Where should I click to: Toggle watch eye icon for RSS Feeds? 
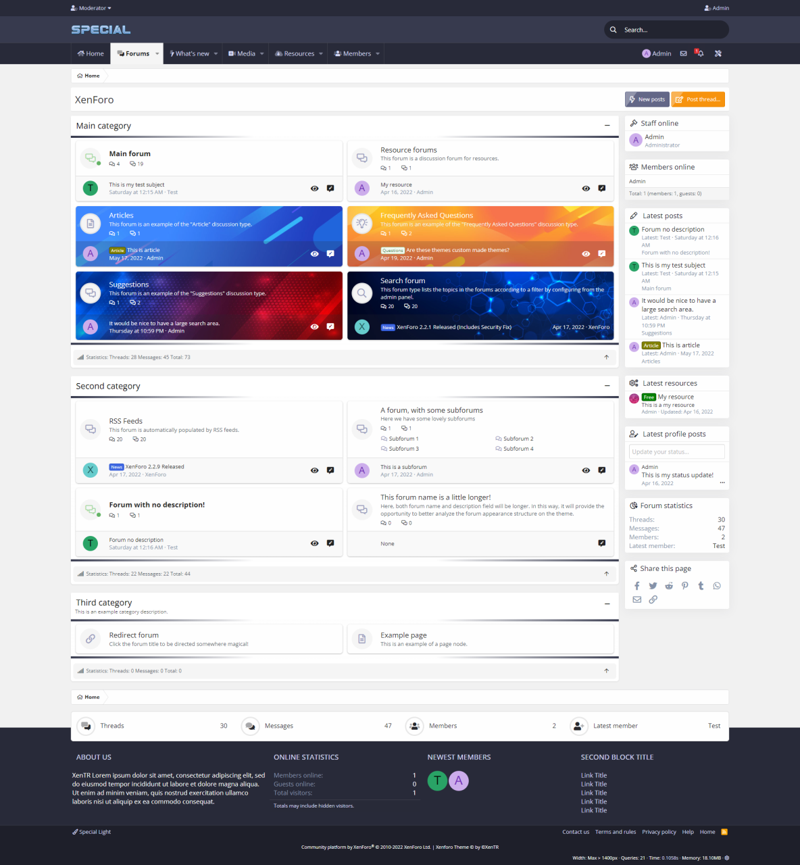point(314,470)
